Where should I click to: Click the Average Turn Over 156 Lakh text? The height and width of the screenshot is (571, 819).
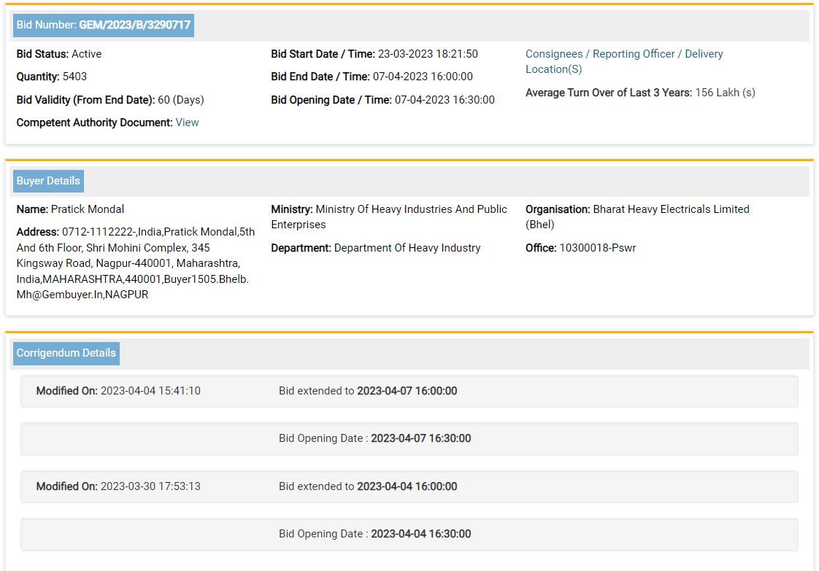coord(640,93)
